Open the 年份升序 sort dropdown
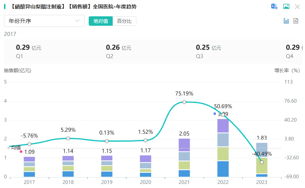 click(x=44, y=21)
